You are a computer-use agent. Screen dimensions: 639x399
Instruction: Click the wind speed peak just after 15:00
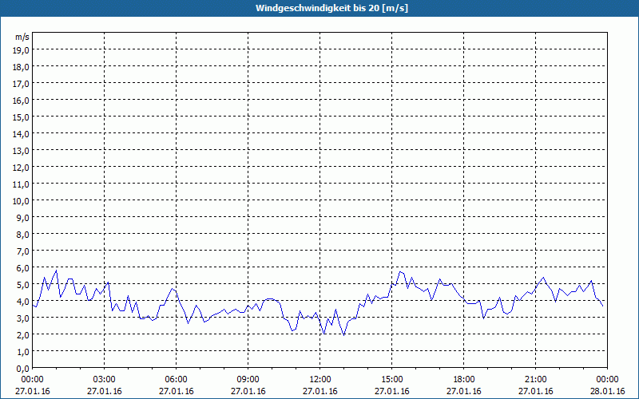401,272
